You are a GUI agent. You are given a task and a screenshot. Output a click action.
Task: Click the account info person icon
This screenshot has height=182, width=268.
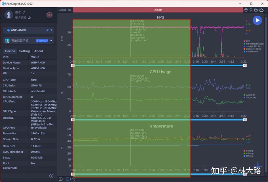click(29, 17)
